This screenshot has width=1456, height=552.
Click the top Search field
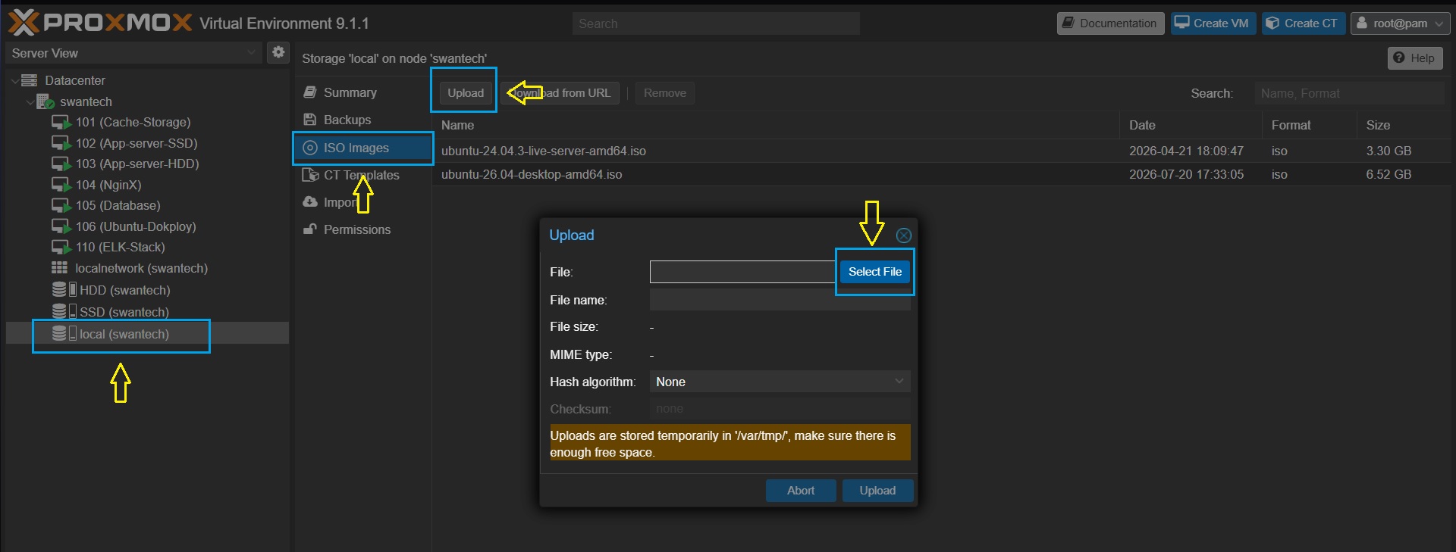pyautogui.click(x=716, y=23)
